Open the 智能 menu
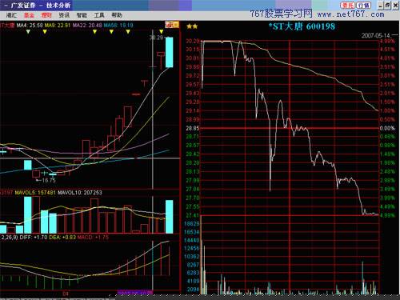 [82, 15]
